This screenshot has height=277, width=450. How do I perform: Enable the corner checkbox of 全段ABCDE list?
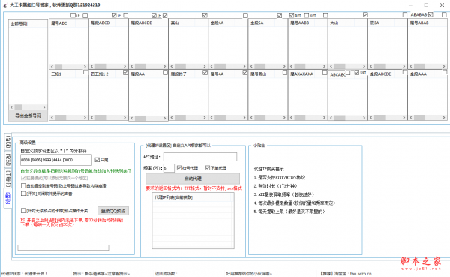click(405, 72)
